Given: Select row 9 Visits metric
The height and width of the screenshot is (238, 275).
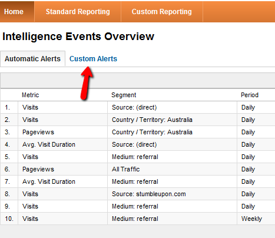Looking at the screenshot, I should click(30, 206).
